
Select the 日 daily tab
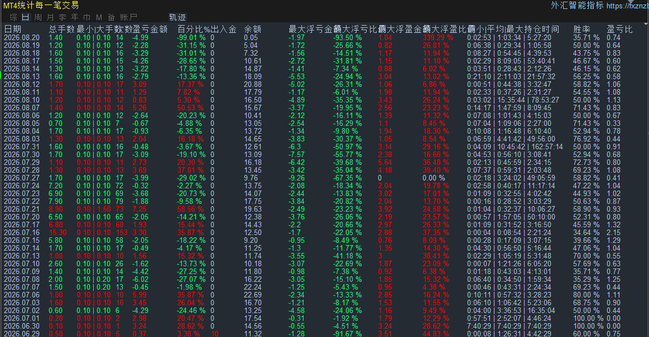click(x=26, y=17)
